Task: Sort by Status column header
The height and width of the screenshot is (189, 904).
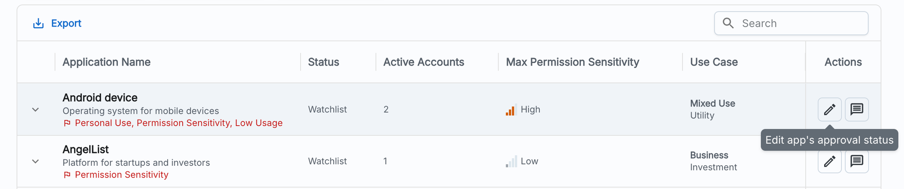Action: [x=324, y=62]
